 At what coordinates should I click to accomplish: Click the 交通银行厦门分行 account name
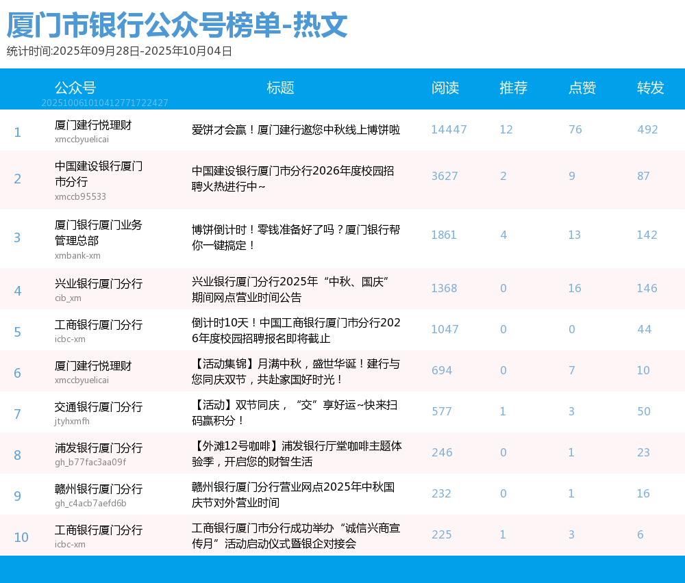point(99,406)
